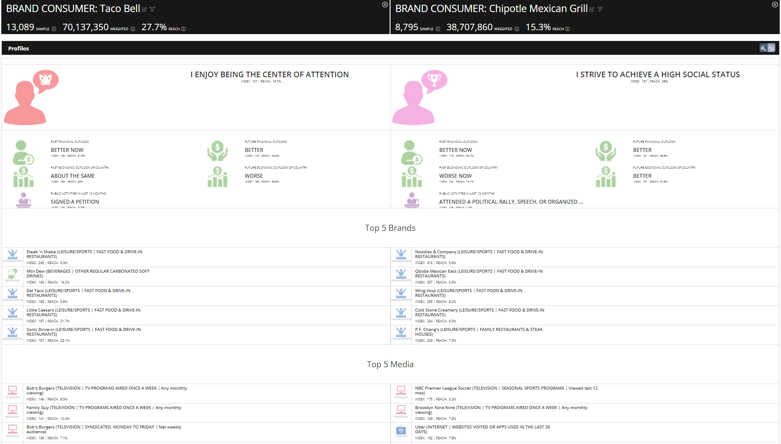Select the Brooklyn Nine-Nine media row
Screen dimensions: 781x444
(x=585, y=413)
